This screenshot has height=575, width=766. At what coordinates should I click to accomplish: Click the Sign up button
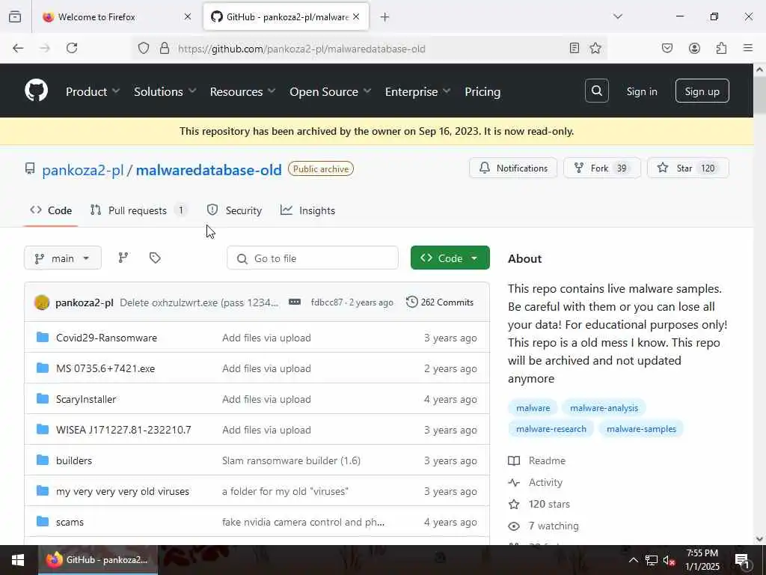pyautogui.click(x=702, y=91)
